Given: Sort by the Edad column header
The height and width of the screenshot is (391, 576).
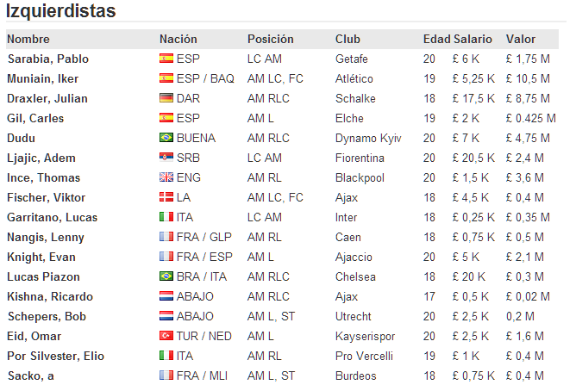Looking at the screenshot, I should click(x=437, y=39).
